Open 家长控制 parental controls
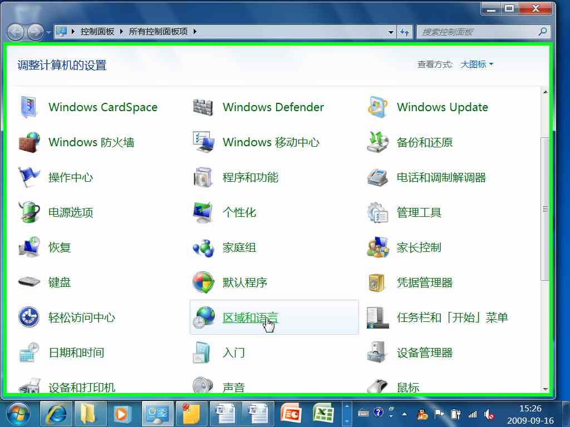This screenshot has height=427, width=570. coord(404,247)
